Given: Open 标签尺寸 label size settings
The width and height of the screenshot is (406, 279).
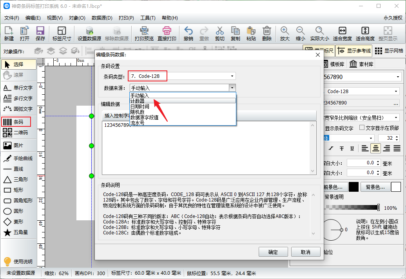Looking at the screenshot, I should [x=62, y=34].
